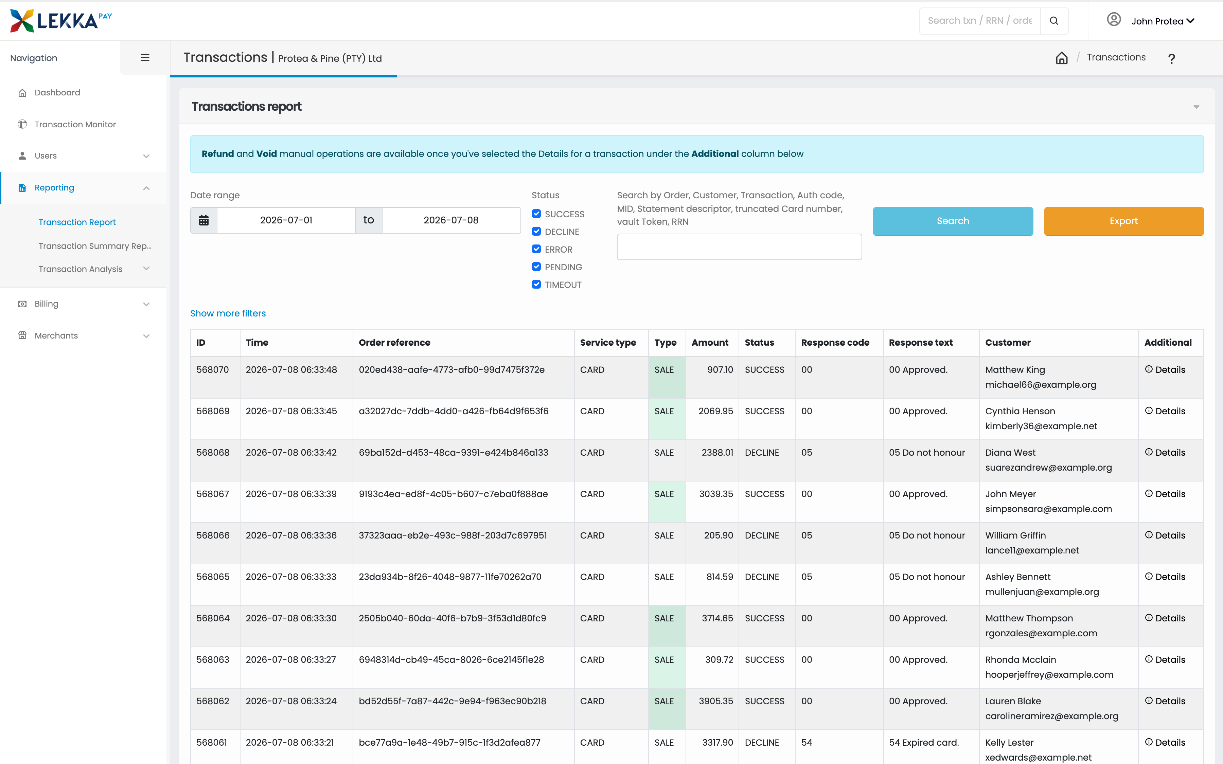Select Transaction Summary Report submenu item
This screenshot has width=1223, height=764.
95,246
